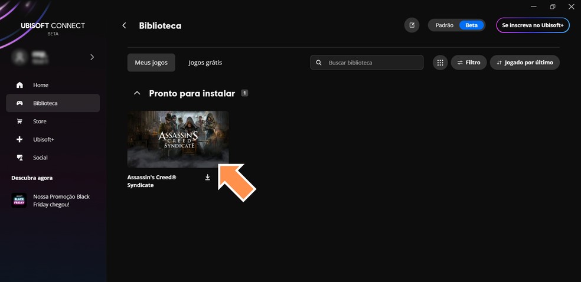Click the Pronto para instalar count badge
This screenshot has width=581, height=282.
[x=244, y=93]
